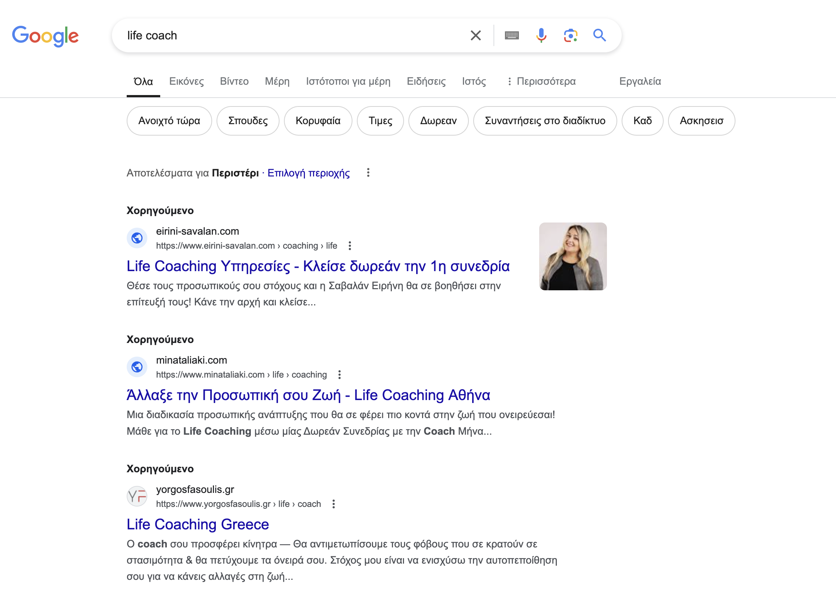Open the Life Coaching Greece result link

tap(197, 524)
